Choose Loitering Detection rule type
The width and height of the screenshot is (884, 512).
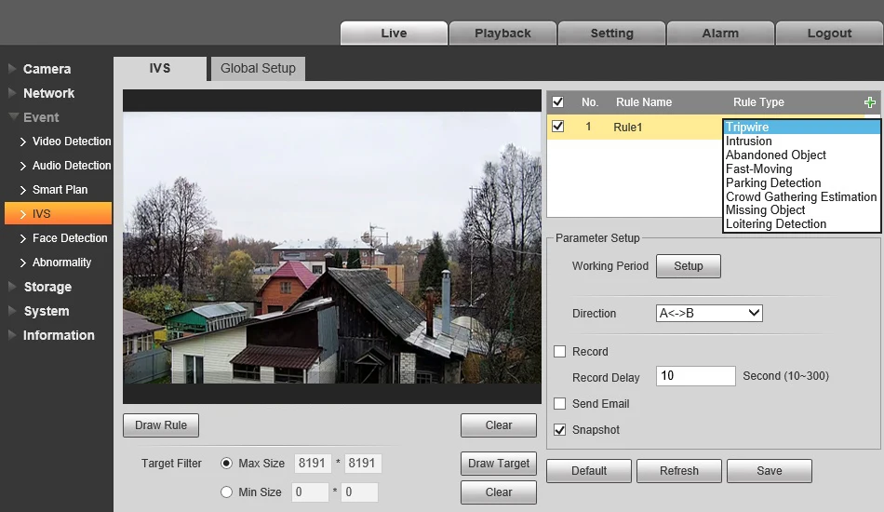(801, 223)
